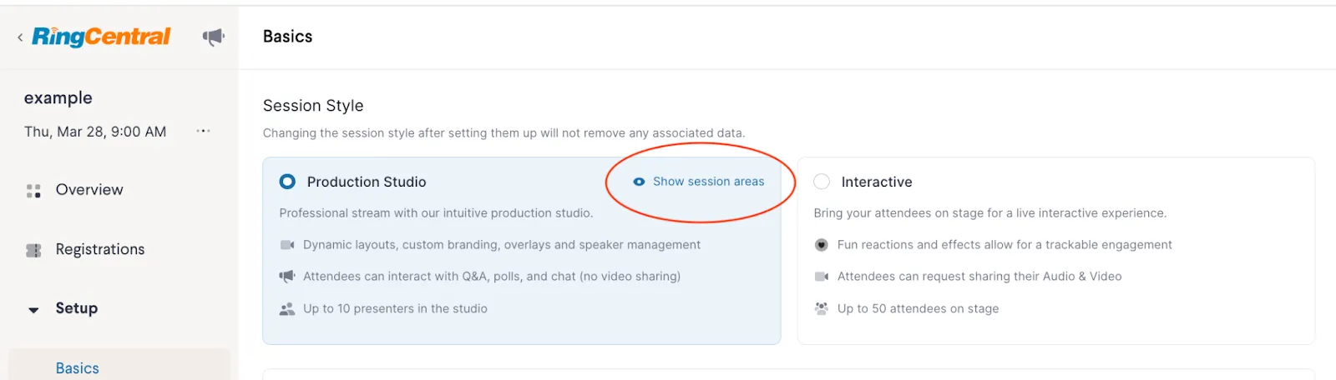
Task: Click the reactions emoji icon under Interactive
Action: coord(822,245)
